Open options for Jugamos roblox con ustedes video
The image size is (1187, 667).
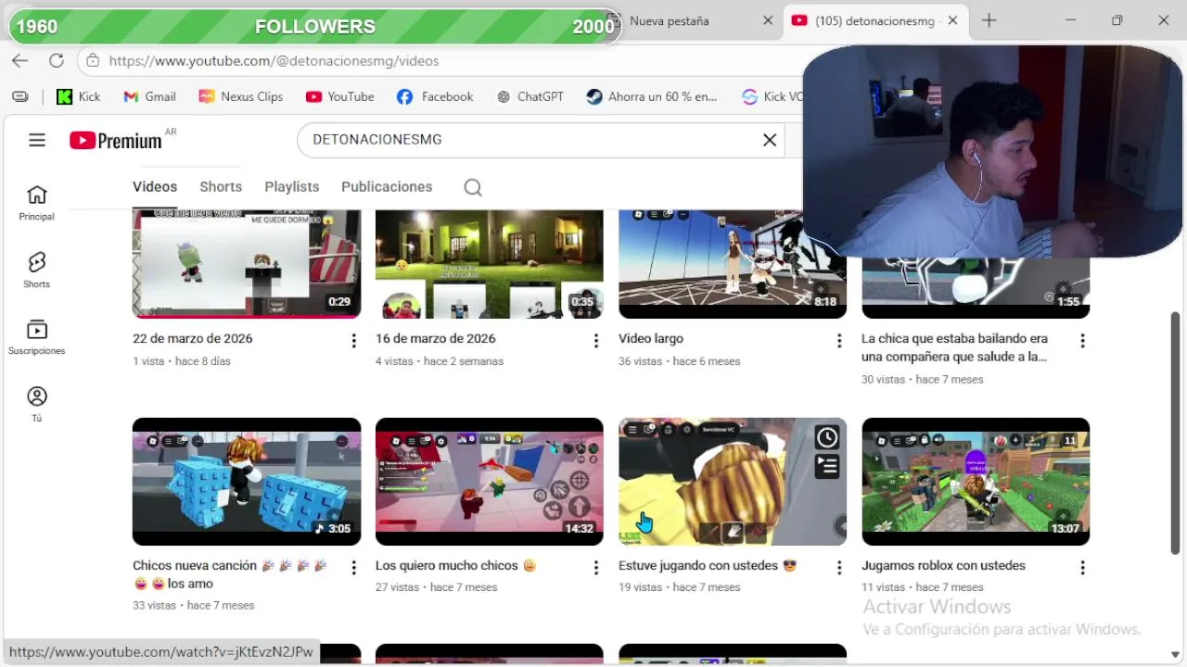tap(1082, 568)
